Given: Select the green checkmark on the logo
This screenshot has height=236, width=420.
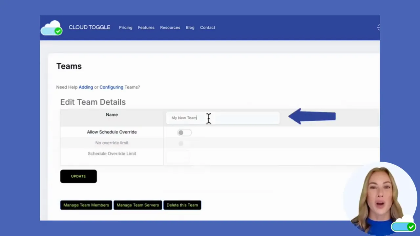Looking at the screenshot, I should point(58,31).
